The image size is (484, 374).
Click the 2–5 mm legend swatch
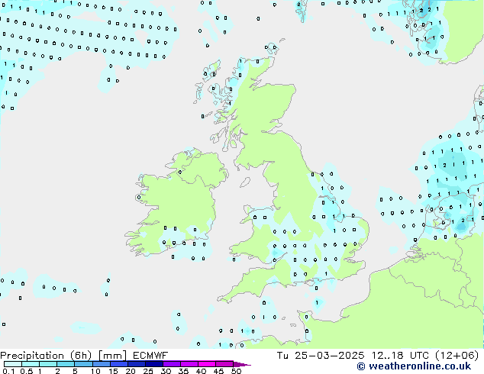[x=66, y=364]
